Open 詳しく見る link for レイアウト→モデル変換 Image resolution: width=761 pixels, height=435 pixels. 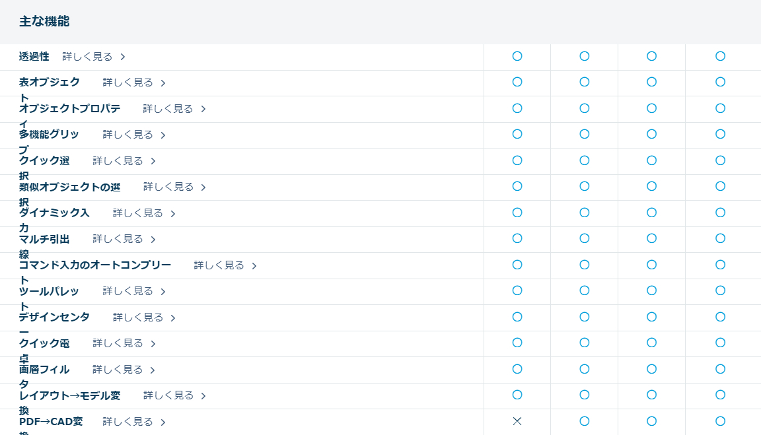click(x=168, y=395)
